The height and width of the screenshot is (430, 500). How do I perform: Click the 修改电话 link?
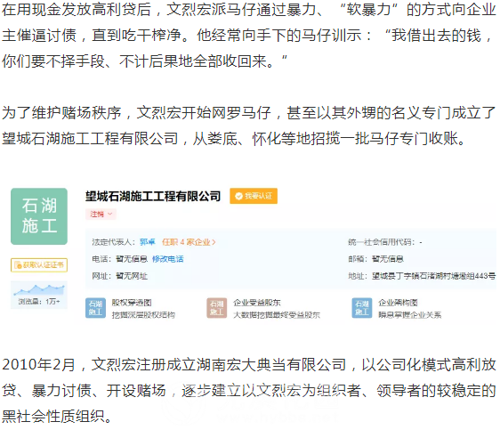[168, 259]
